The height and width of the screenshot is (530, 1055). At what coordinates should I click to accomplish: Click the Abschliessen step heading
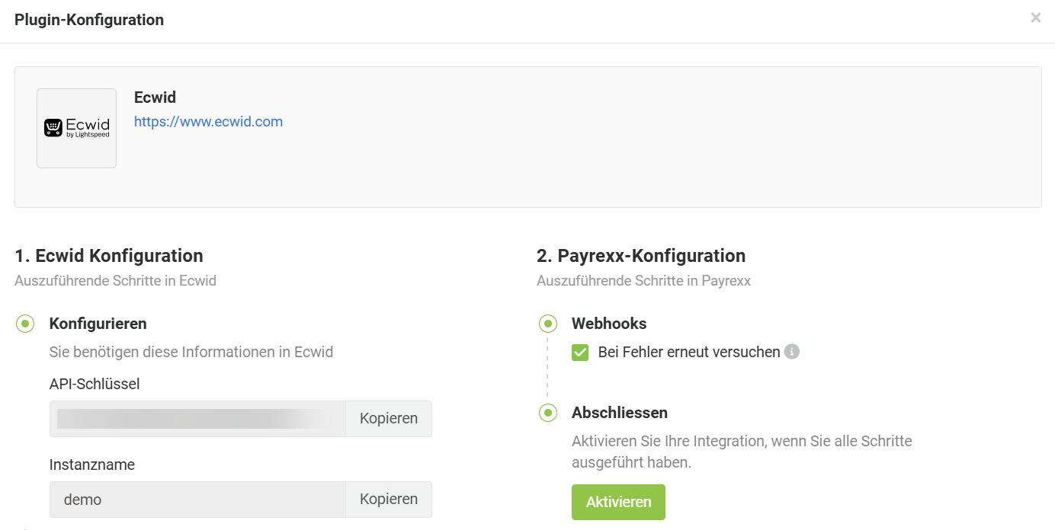click(x=620, y=413)
